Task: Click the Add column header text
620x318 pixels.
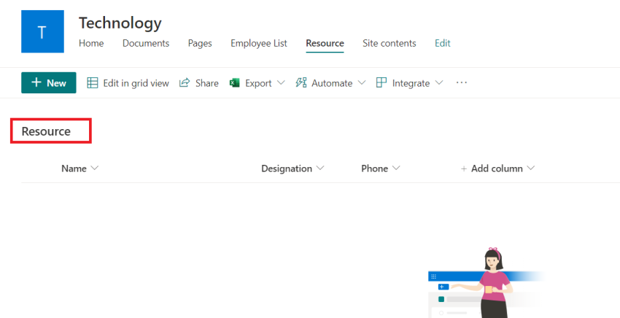Action: (497, 168)
